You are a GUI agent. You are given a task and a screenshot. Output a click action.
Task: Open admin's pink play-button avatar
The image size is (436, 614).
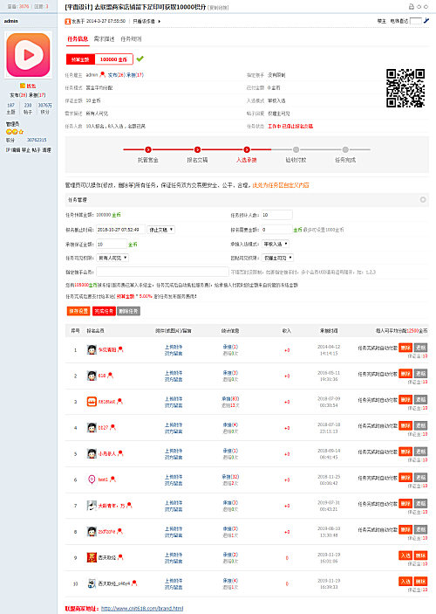tap(28, 55)
